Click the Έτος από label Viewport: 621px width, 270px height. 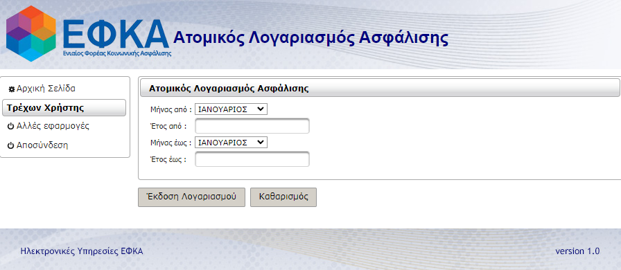[x=168, y=126]
